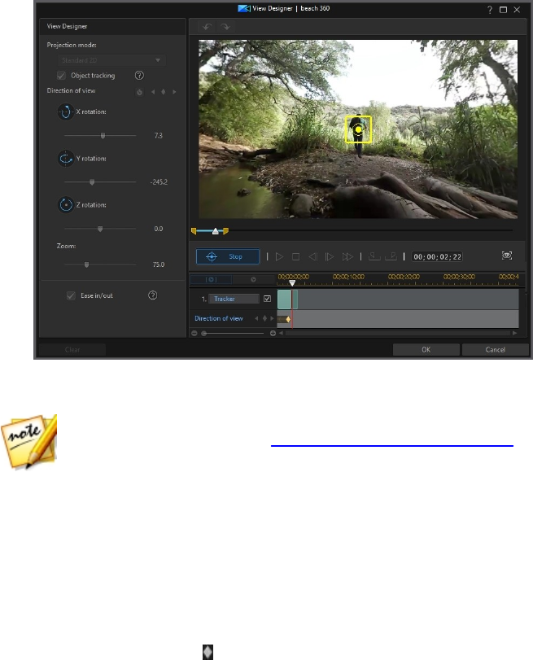Click the yellow keyframe diamond on timeline

tap(288, 320)
